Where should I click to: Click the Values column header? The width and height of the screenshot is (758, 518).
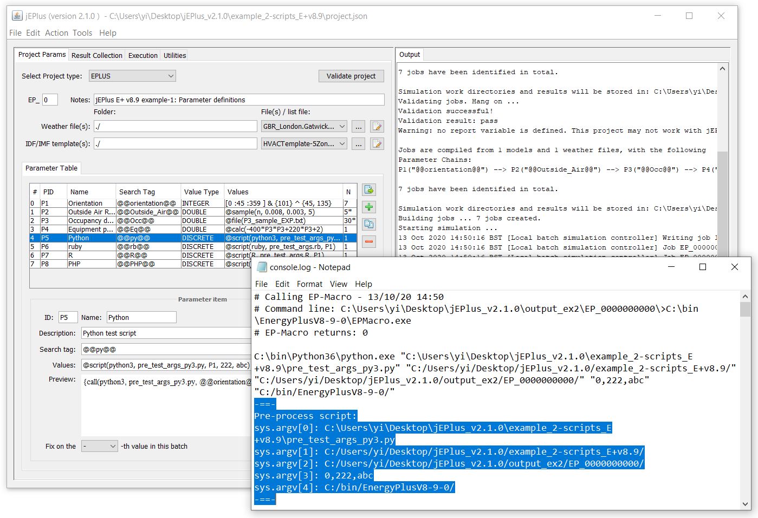[x=284, y=192]
